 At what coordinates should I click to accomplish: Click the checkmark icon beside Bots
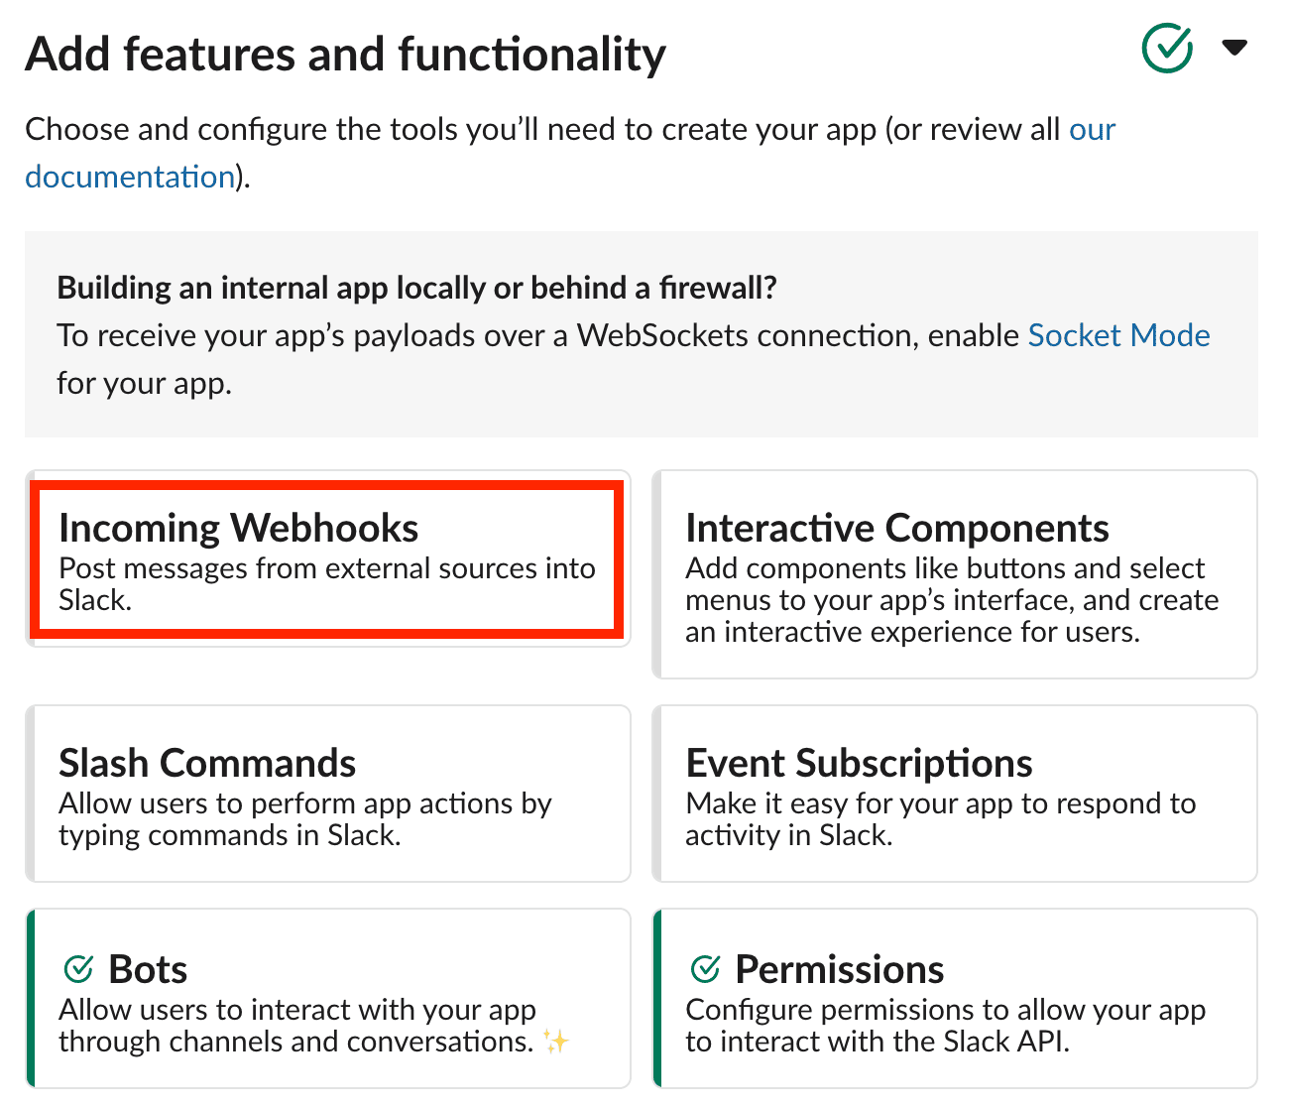point(78,968)
